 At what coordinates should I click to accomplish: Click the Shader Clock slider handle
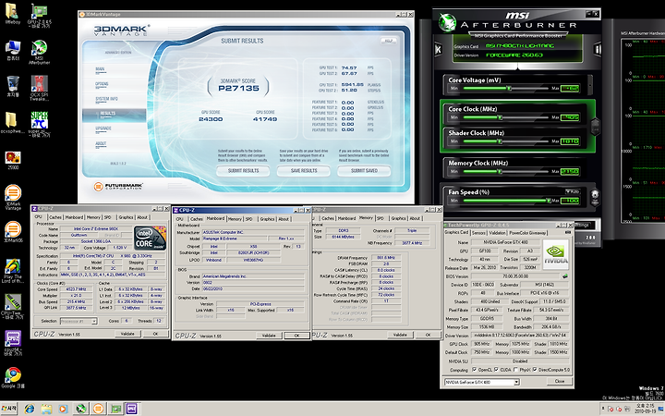(x=501, y=141)
